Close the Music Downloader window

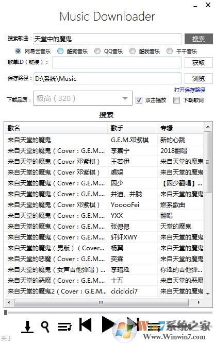tap(208, 5)
